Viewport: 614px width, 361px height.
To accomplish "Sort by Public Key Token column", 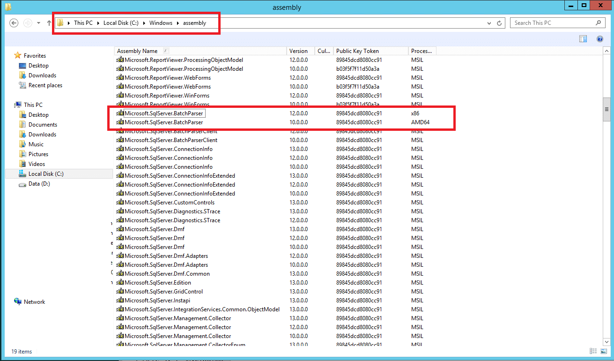I will (x=370, y=51).
